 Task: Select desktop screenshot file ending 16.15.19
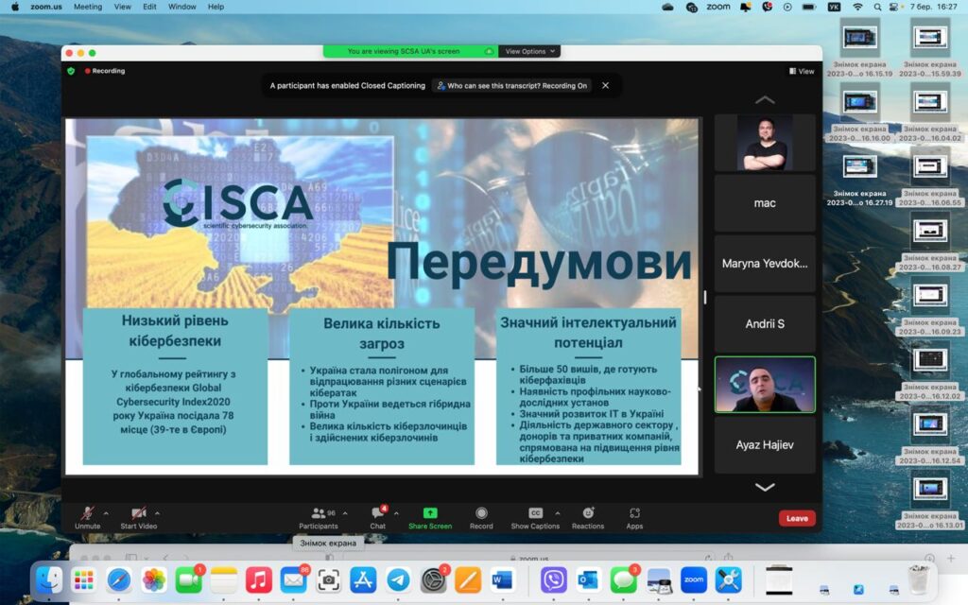coord(860,47)
